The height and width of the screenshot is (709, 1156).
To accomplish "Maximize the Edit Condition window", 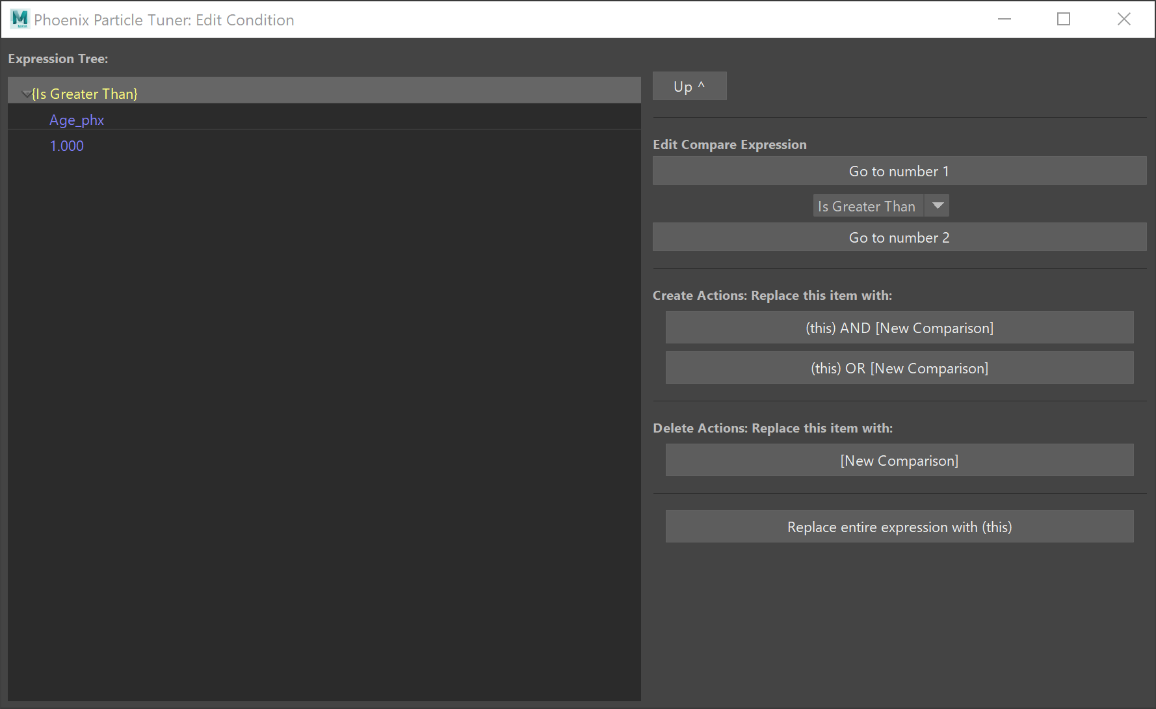I will click(x=1064, y=20).
